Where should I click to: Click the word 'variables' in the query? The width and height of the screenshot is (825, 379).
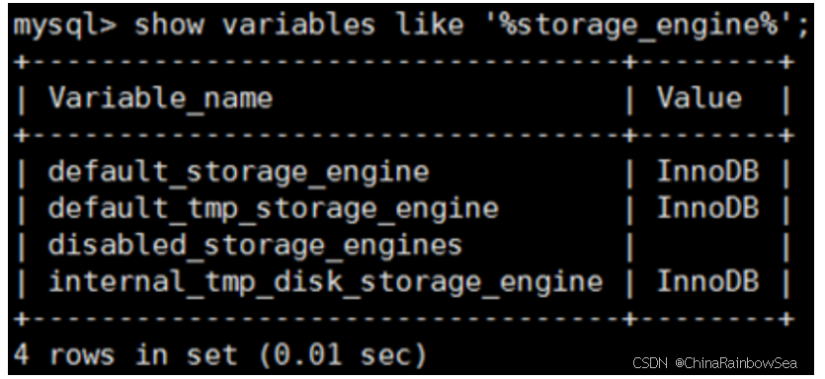[298, 25]
